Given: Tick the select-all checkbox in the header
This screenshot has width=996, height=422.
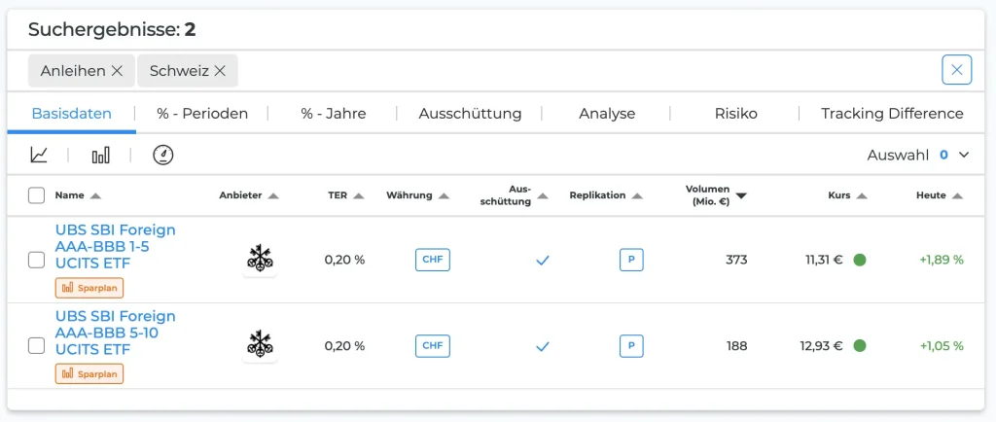Looking at the screenshot, I should (37, 195).
